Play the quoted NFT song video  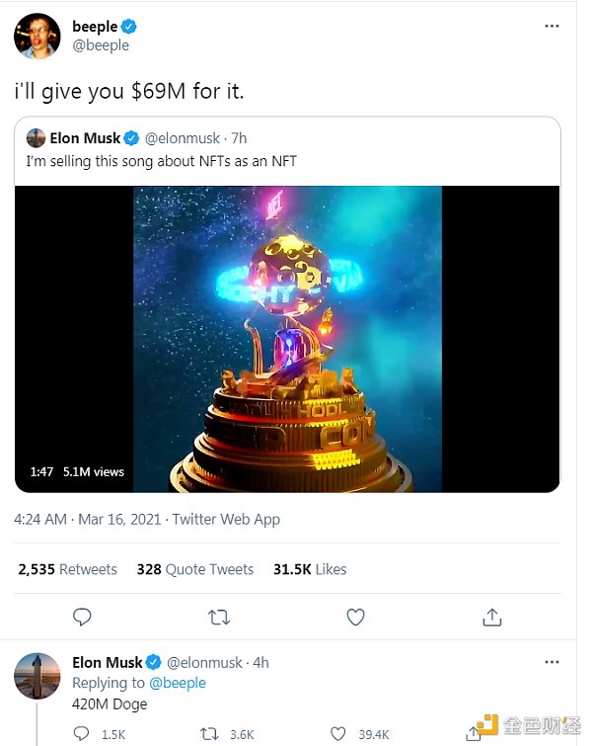(287, 339)
